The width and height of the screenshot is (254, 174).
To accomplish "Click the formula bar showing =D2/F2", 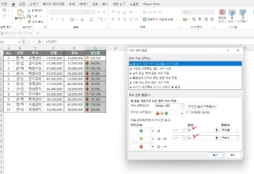I will point(148,42).
